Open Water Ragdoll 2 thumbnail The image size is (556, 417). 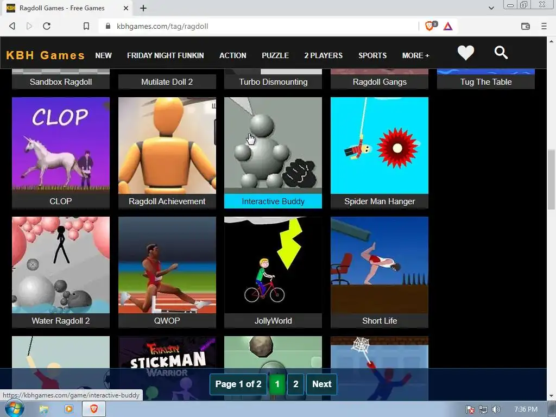pyautogui.click(x=61, y=265)
